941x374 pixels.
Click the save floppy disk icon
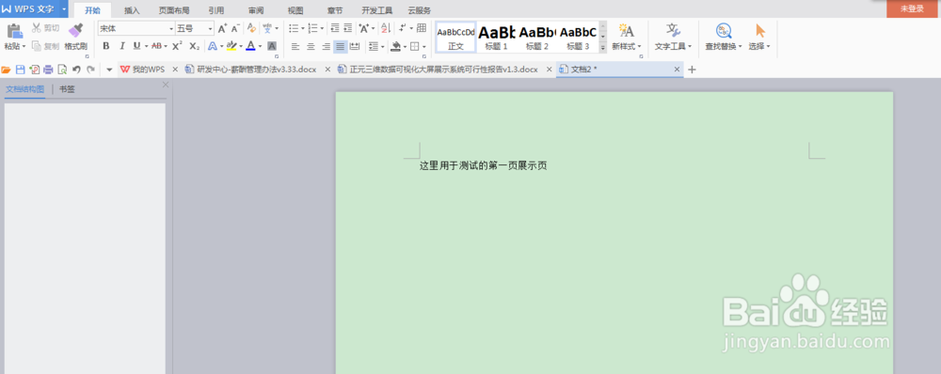point(21,70)
